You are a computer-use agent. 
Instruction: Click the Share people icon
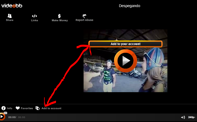point(10,16)
